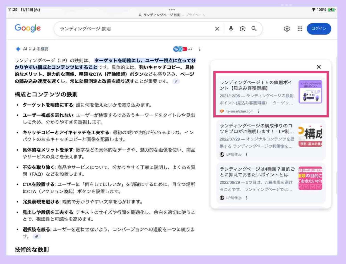The width and height of the screenshot is (346, 264).
Task: Click the Google logo
Action: click(x=27, y=29)
